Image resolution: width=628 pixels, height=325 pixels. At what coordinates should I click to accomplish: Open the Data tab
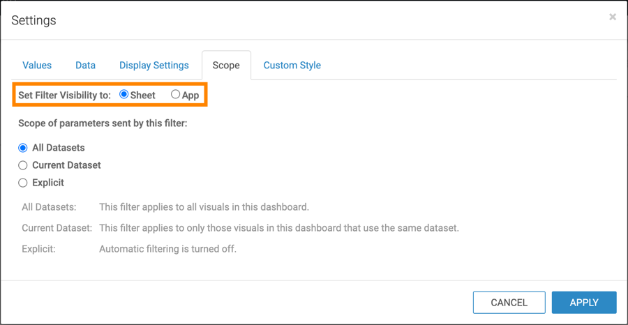(85, 66)
